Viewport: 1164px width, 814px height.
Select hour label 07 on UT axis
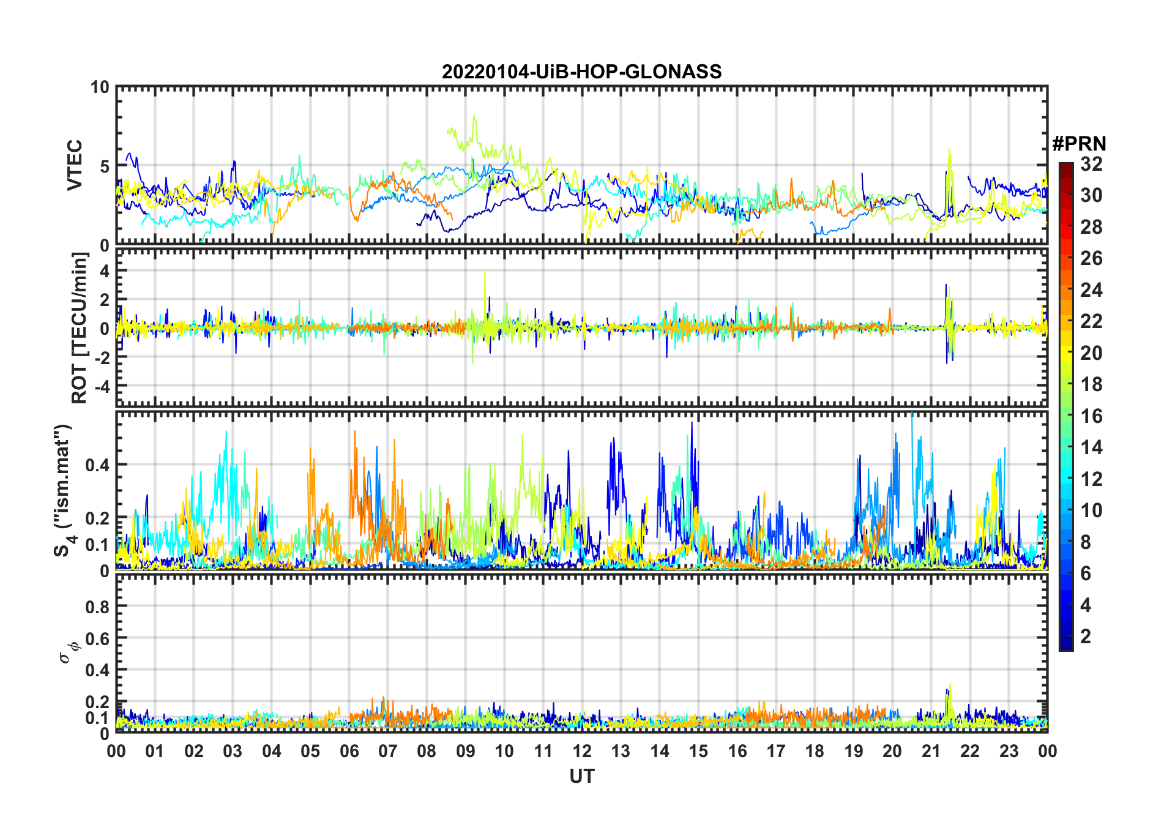coord(388,751)
